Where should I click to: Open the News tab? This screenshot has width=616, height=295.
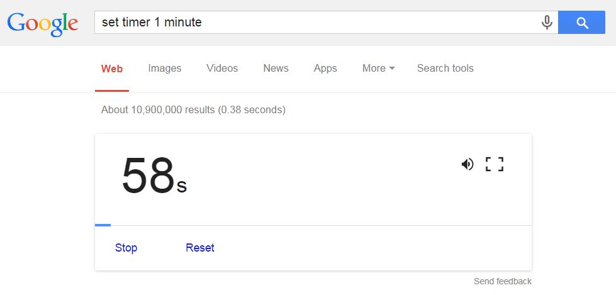click(276, 69)
